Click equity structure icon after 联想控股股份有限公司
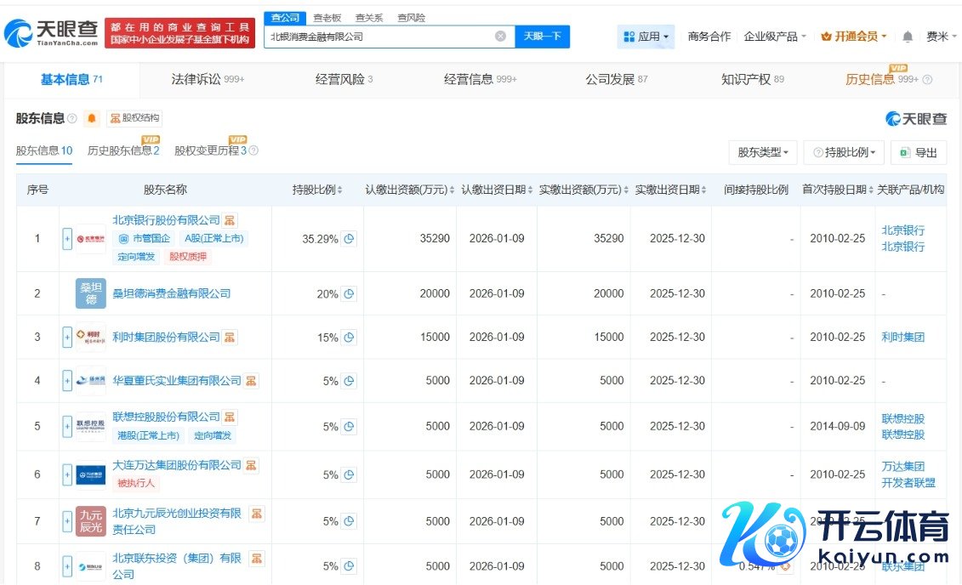The width and height of the screenshot is (962, 585). pos(231,417)
